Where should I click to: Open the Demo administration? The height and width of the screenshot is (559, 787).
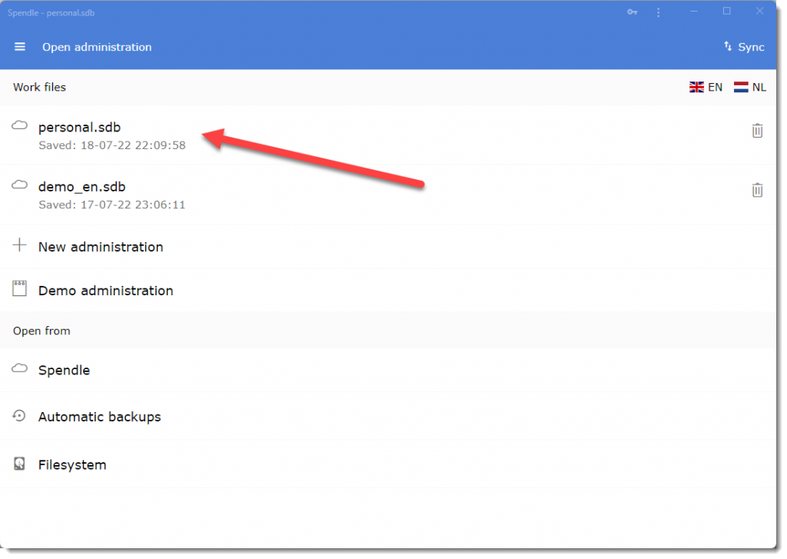[x=388, y=291]
